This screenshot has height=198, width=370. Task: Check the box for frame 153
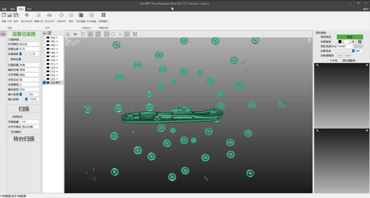(44, 71)
